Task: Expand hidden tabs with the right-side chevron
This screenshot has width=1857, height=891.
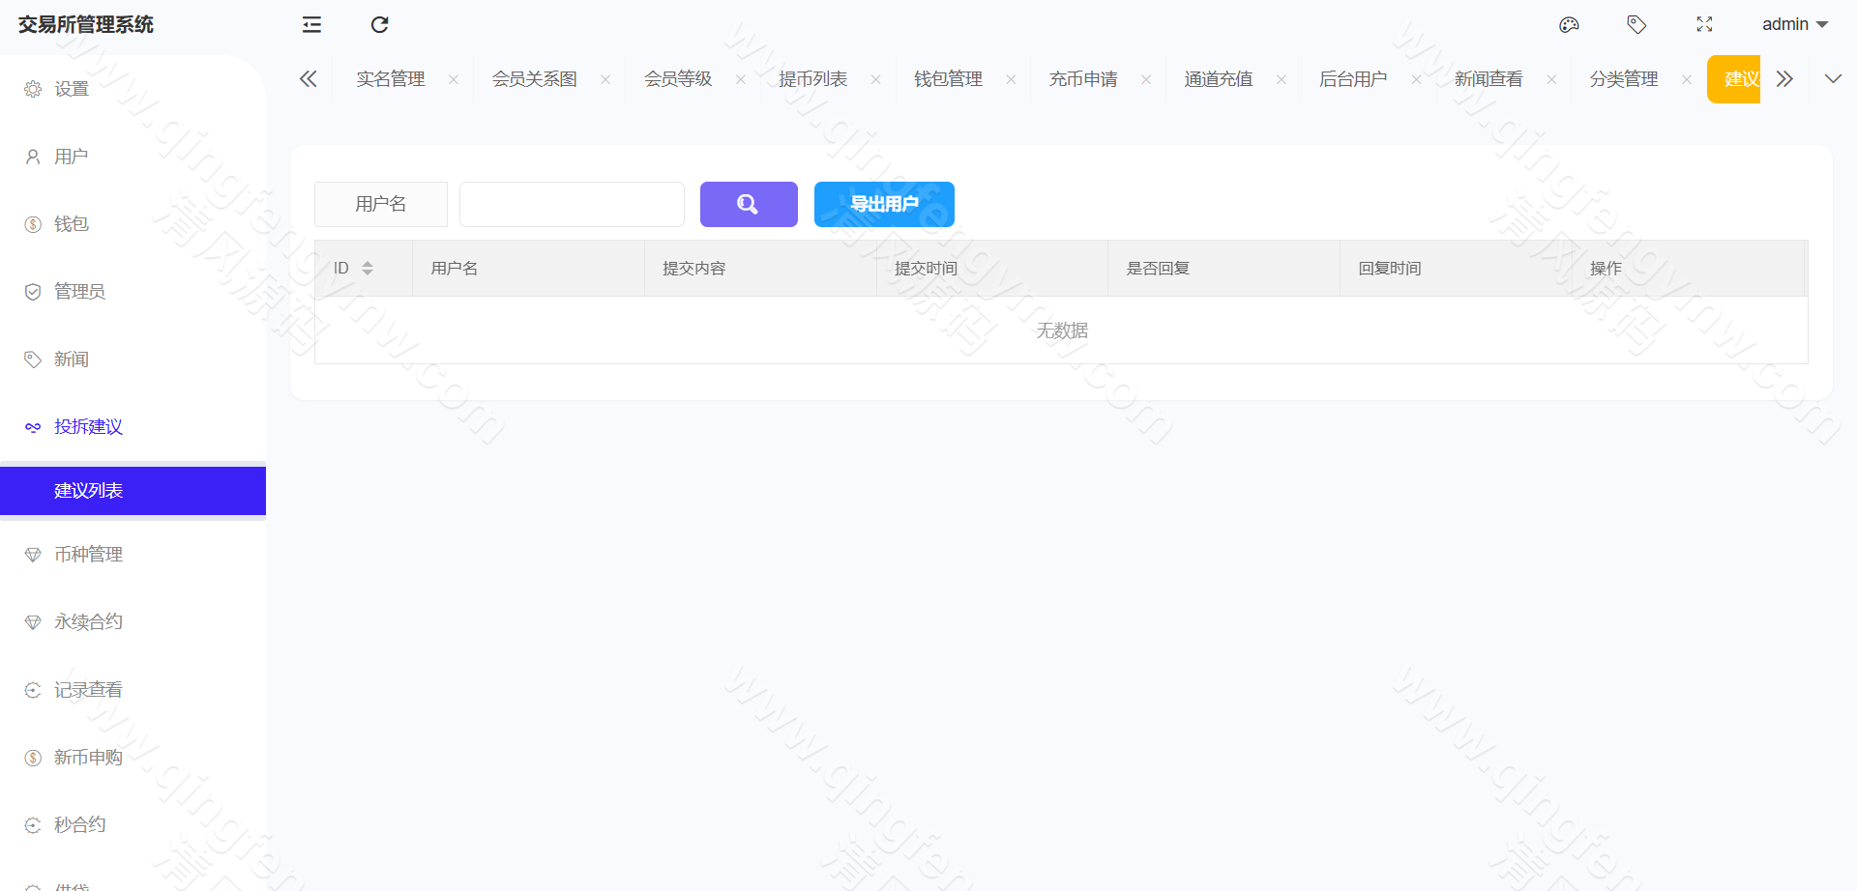Action: (1784, 78)
